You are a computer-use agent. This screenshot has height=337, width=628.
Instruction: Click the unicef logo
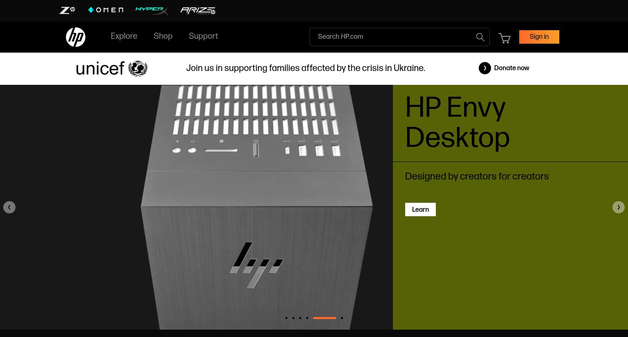tap(112, 69)
